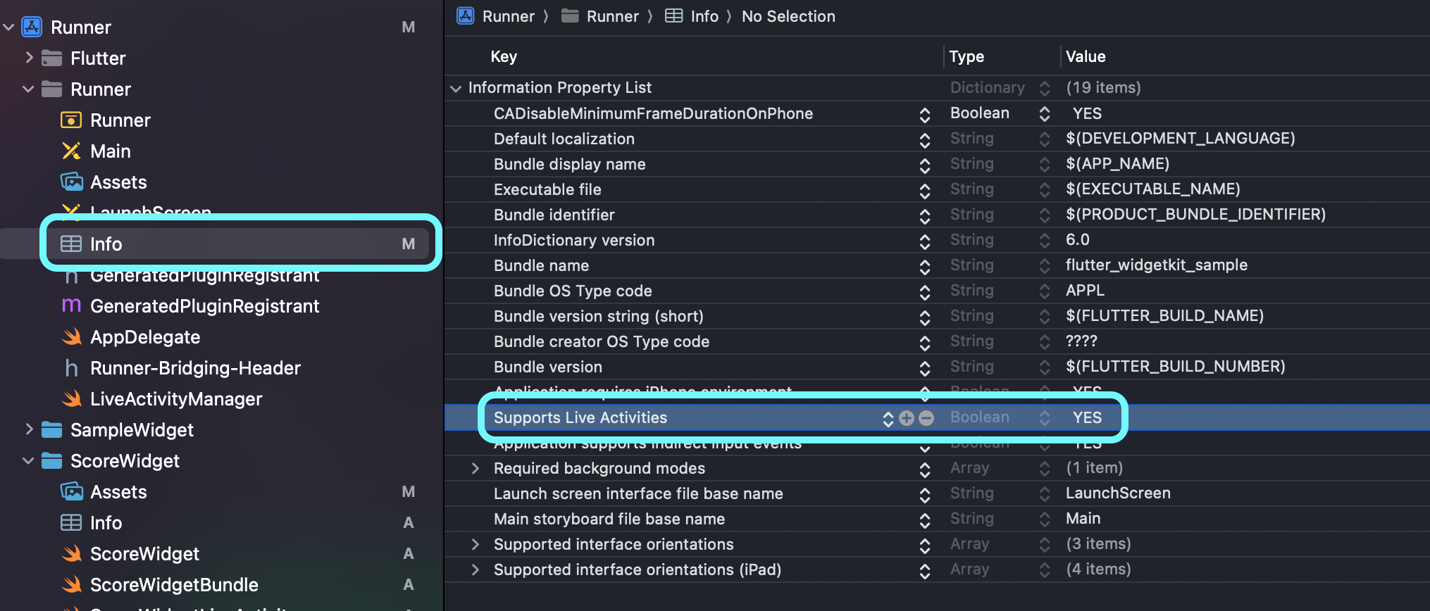Click the SampleWidget folder icon
The width and height of the screenshot is (1430, 611).
pyautogui.click(x=51, y=430)
